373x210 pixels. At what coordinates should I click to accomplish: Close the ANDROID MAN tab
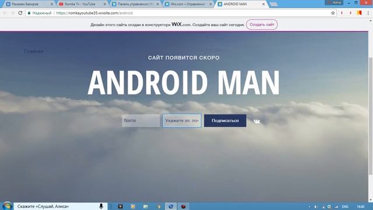coord(263,4)
